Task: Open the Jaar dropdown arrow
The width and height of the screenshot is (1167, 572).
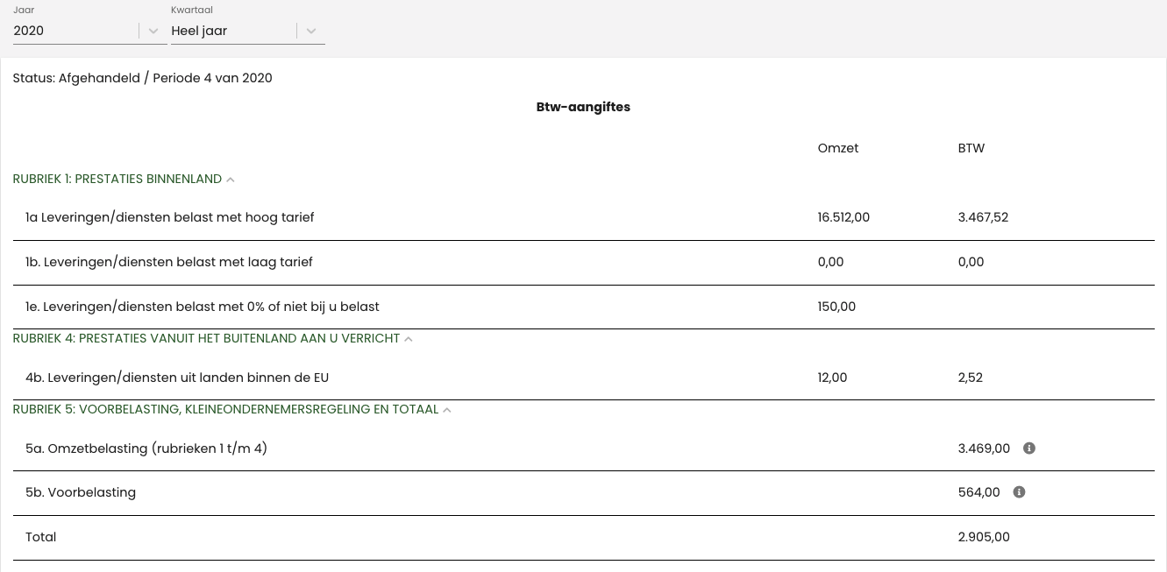Action: [153, 31]
